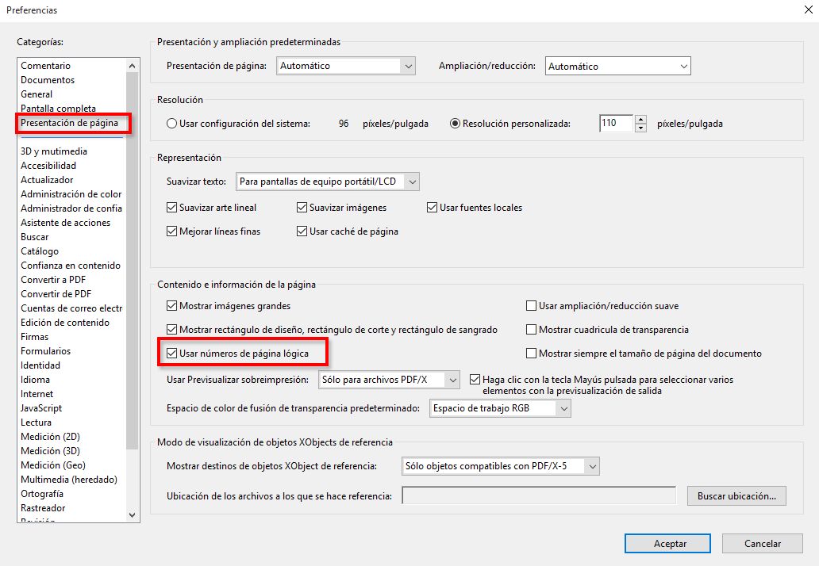Toggle Mejorar líneas finas checkbox
This screenshot has width=819, height=566.
click(x=171, y=231)
